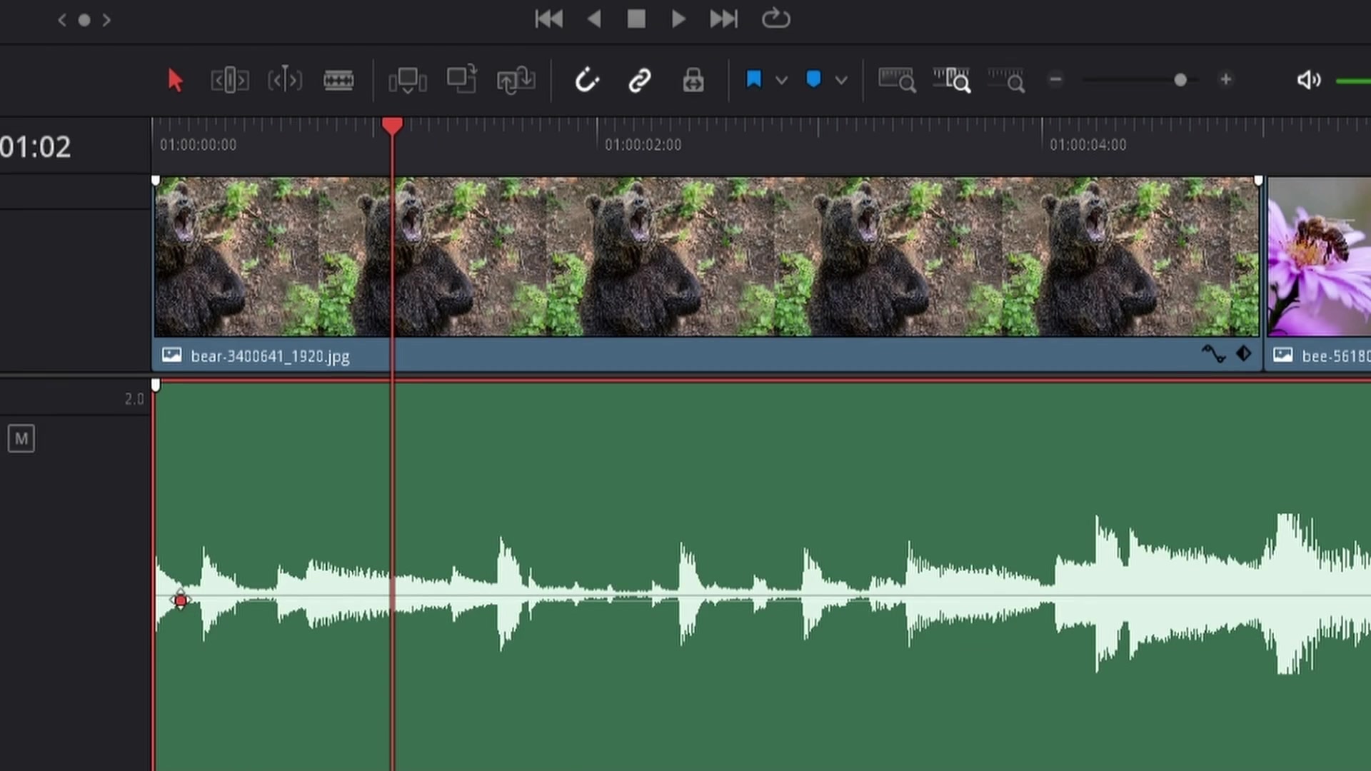Select the Blade Edit Mode tool

click(338, 80)
